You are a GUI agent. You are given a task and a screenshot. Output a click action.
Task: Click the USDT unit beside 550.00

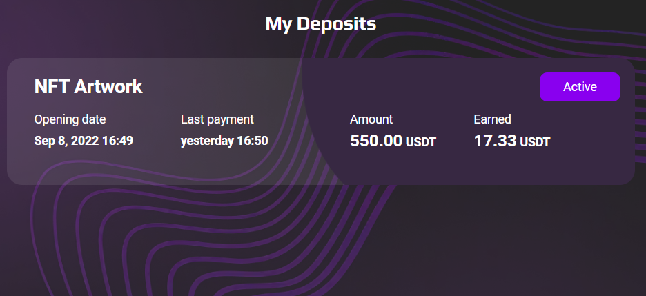tap(420, 142)
